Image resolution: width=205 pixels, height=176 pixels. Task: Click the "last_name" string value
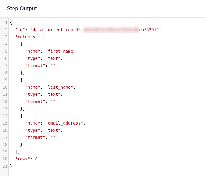click(59, 87)
